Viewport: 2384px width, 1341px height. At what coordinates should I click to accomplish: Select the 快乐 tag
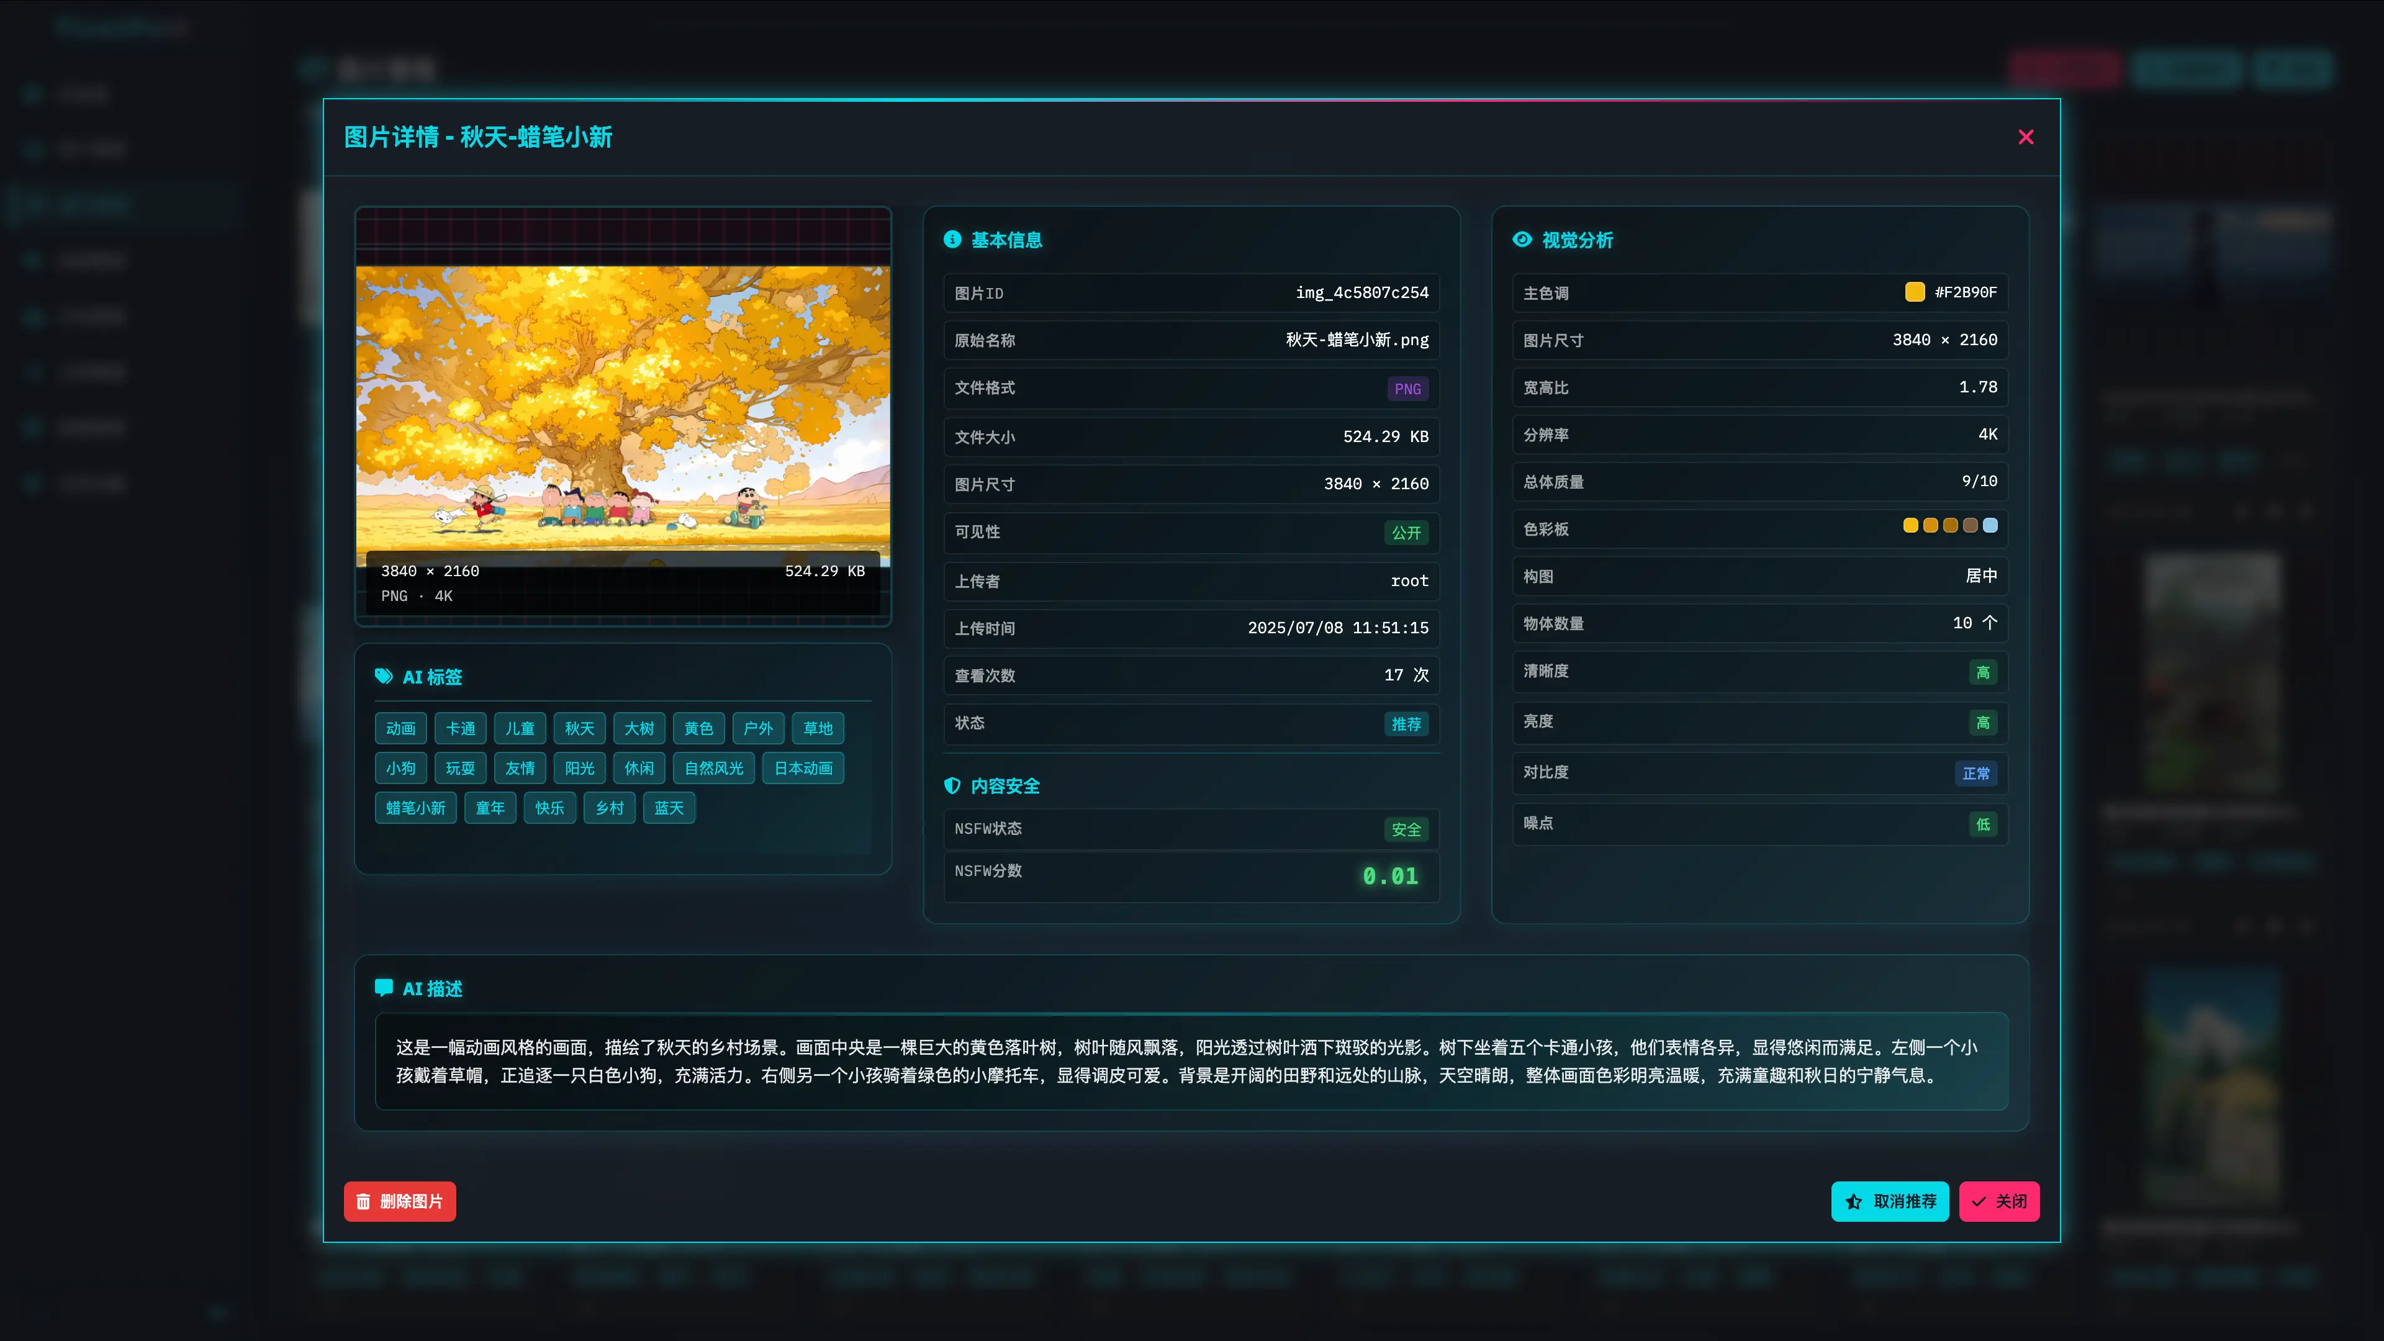(x=549, y=808)
